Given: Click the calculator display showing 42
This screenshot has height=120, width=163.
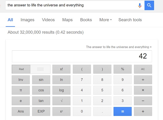Looking at the screenshot, I should click(x=82, y=56).
